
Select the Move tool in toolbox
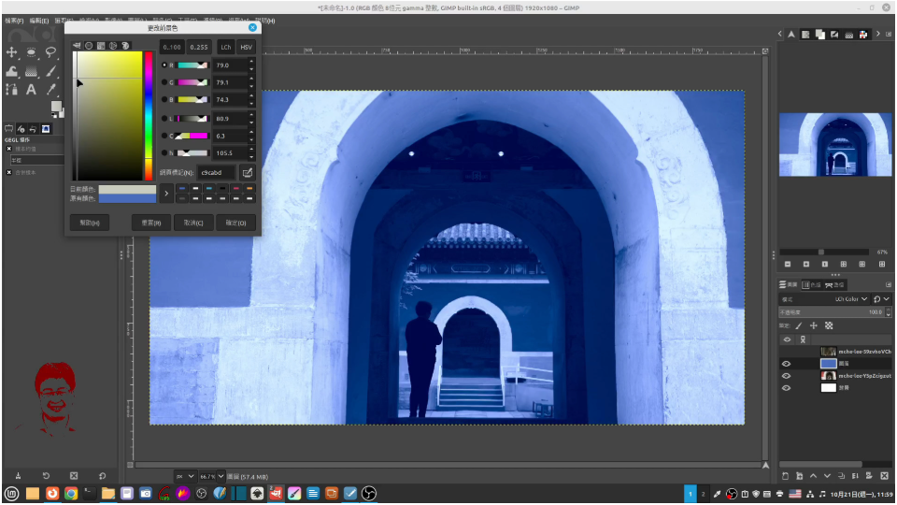tap(11, 52)
